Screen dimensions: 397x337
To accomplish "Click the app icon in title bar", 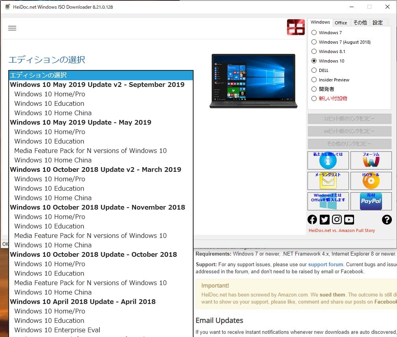I will (8, 7).
